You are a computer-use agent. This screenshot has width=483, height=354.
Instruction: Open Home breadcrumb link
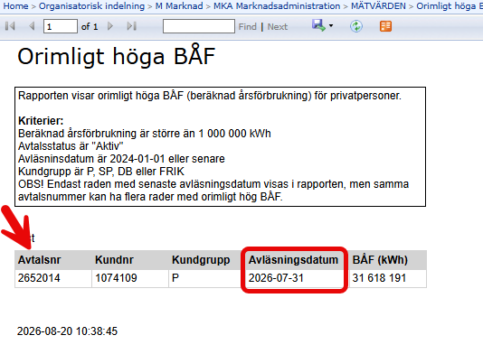click(15, 5)
